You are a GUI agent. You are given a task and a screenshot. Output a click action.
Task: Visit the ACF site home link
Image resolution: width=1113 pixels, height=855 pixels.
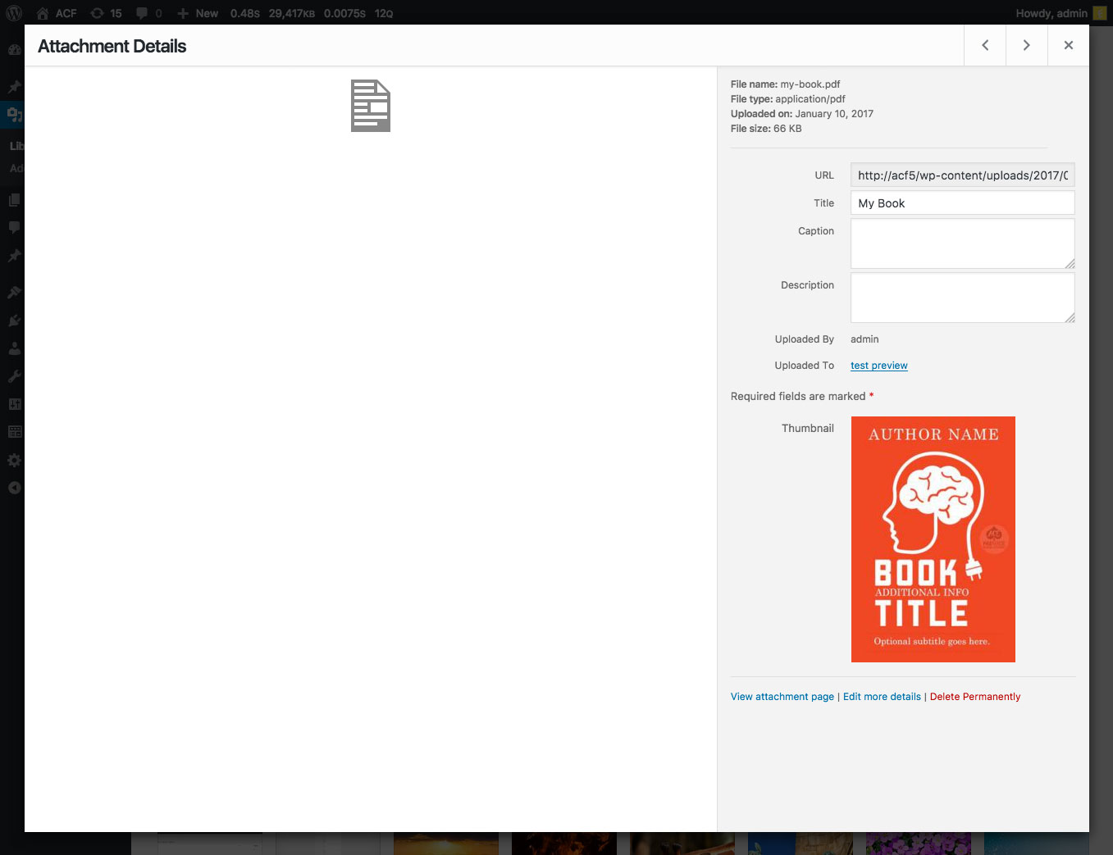[x=57, y=13]
